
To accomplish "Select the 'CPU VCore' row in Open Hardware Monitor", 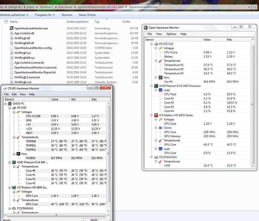I will [x=198, y=52].
